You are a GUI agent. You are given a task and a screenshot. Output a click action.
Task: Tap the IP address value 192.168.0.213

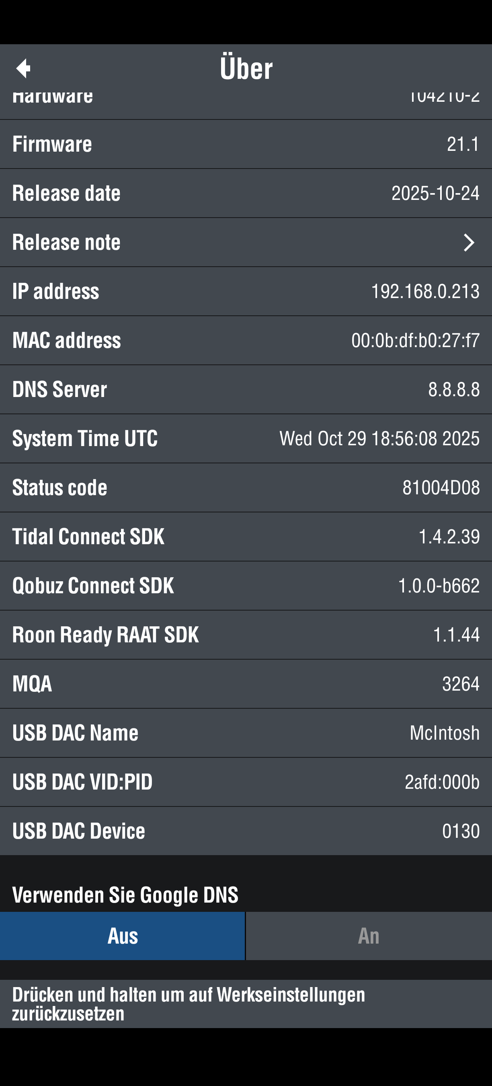(424, 291)
